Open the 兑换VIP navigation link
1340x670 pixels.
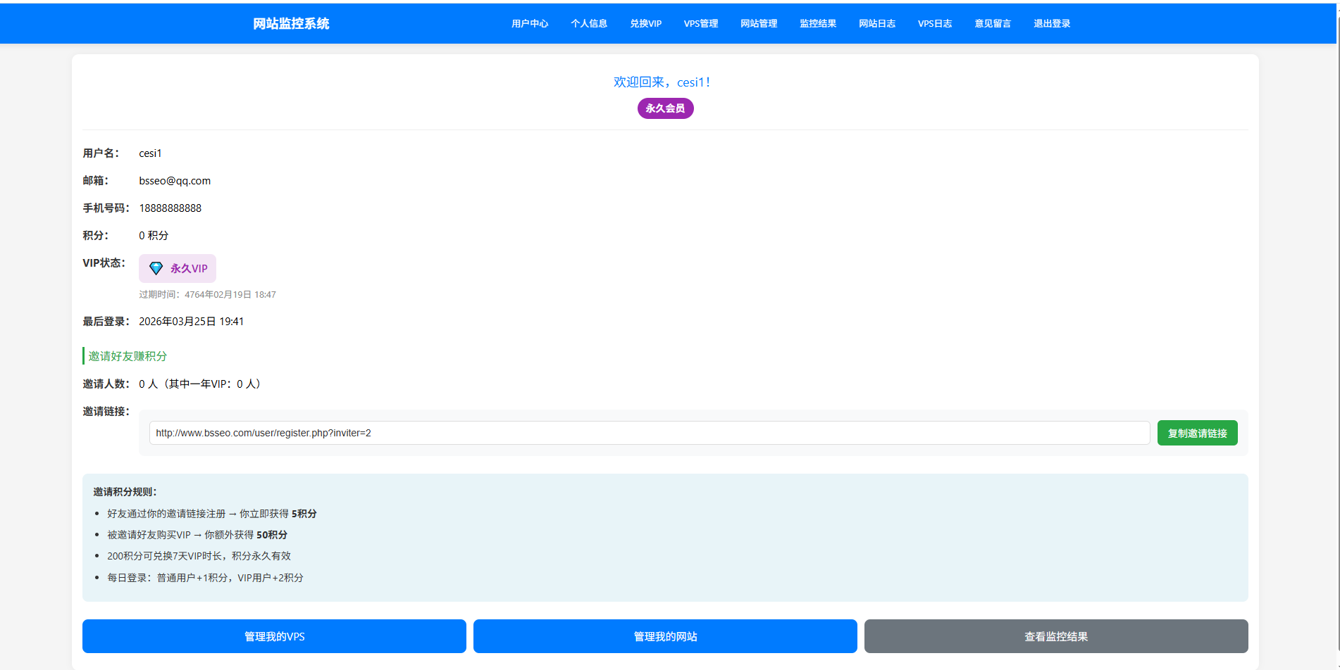(645, 23)
